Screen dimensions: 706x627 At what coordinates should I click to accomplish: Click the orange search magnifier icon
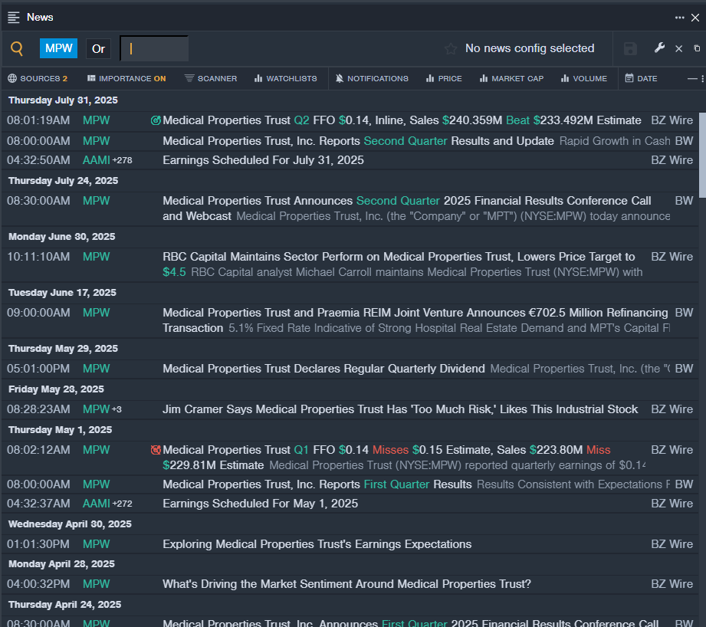point(17,48)
